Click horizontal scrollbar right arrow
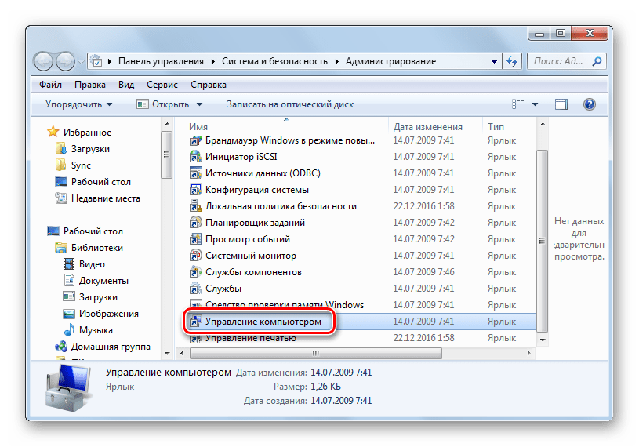The height and width of the screenshot is (447, 639). (x=529, y=353)
